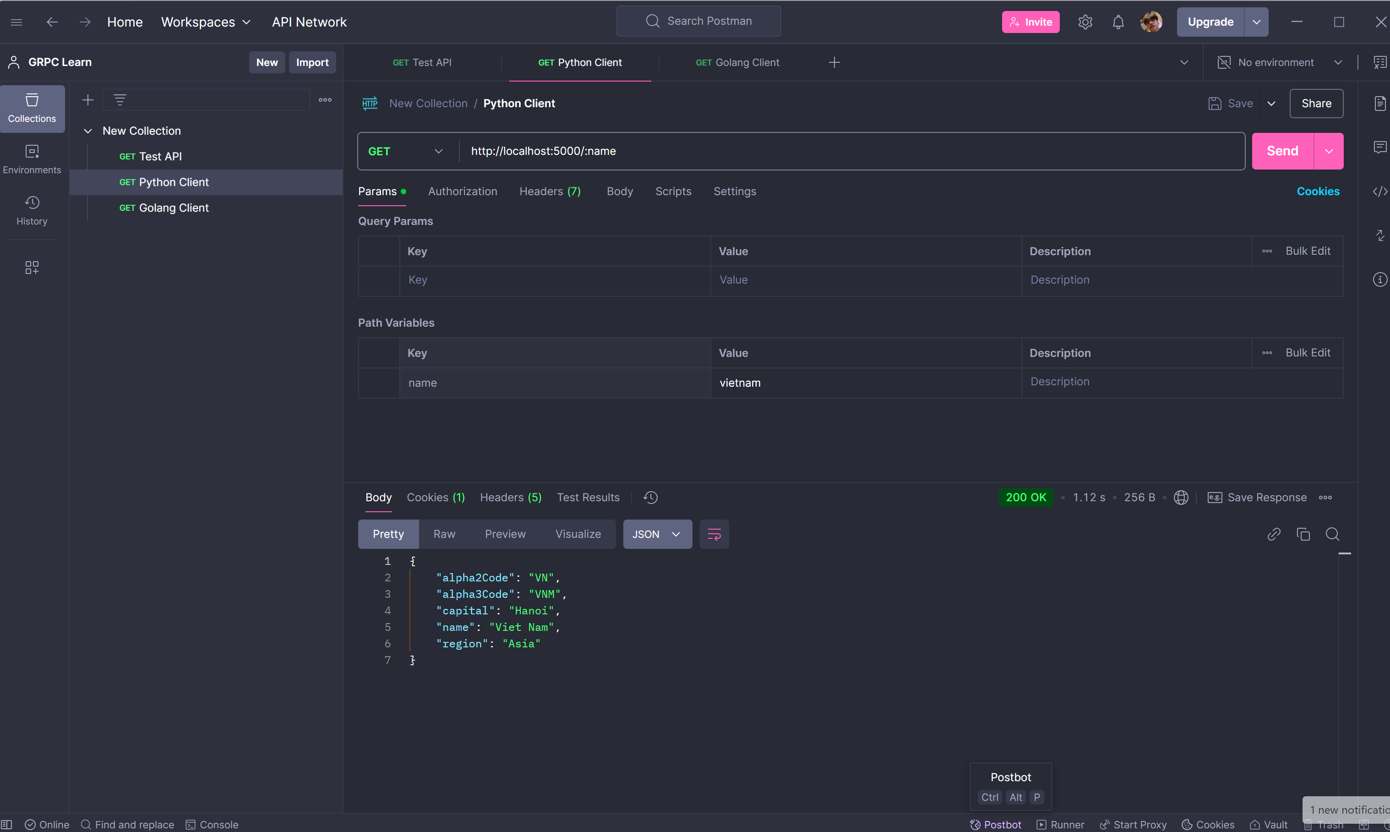This screenshot has width=1390, height=832.
Task: Change the GET method dropdown
Action: point(405,151)
